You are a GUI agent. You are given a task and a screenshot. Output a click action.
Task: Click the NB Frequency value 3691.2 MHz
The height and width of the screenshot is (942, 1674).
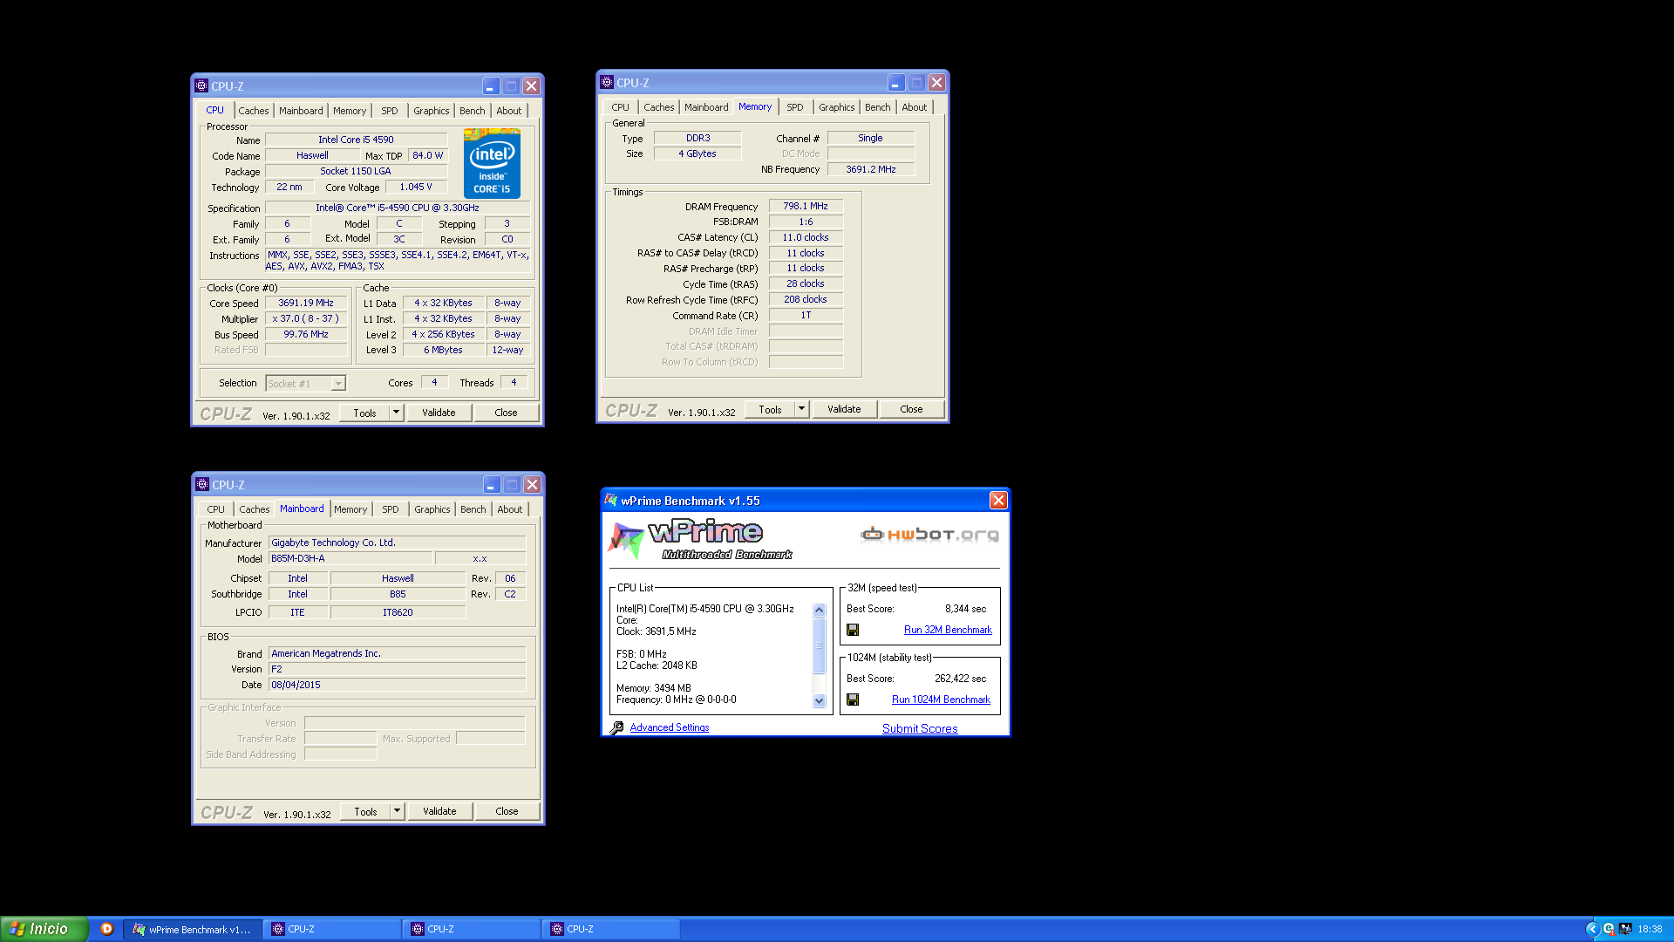pos(871,169)
